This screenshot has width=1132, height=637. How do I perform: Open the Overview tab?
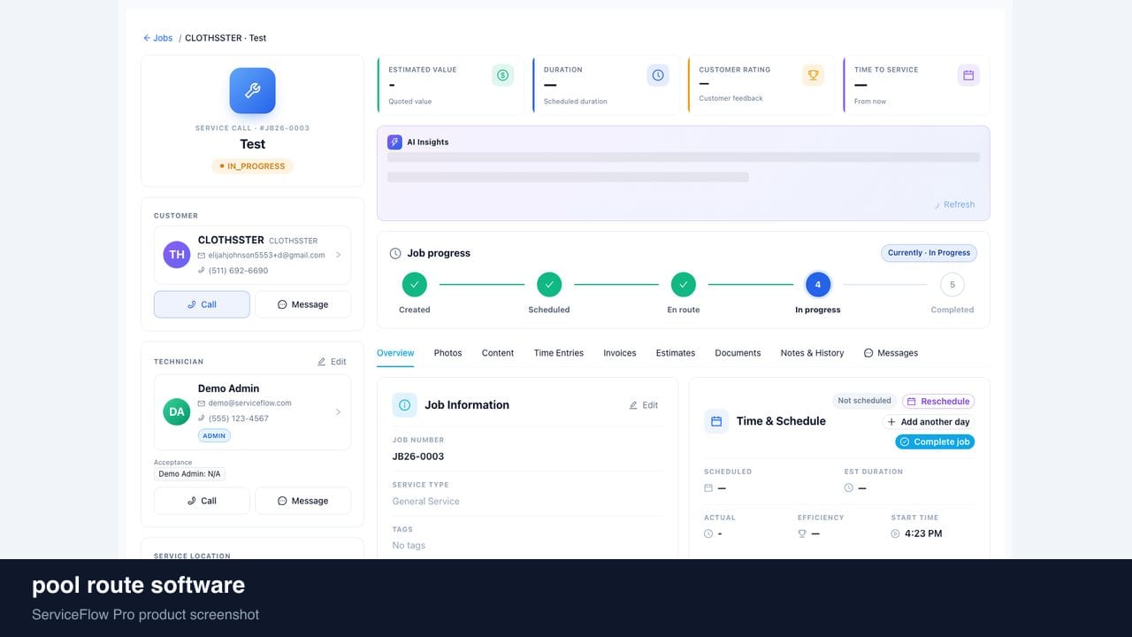(x=395, y=353)
